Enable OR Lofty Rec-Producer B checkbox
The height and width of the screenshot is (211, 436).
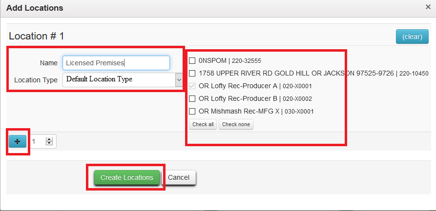pyautogui.click(x=192, y=99)
